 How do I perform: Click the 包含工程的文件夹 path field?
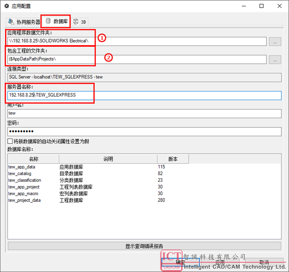tap(137, 59)
